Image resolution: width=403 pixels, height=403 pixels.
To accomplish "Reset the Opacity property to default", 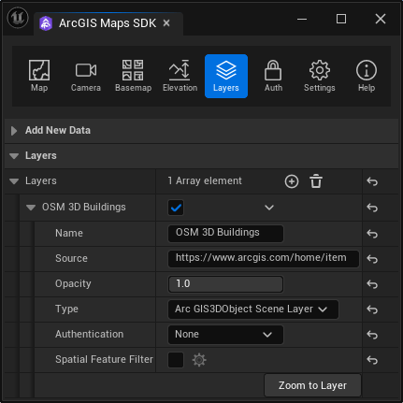I will [x=372, y=284].
